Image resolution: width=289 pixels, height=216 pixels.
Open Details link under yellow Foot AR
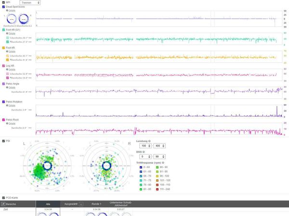click(x=12, y=51)
